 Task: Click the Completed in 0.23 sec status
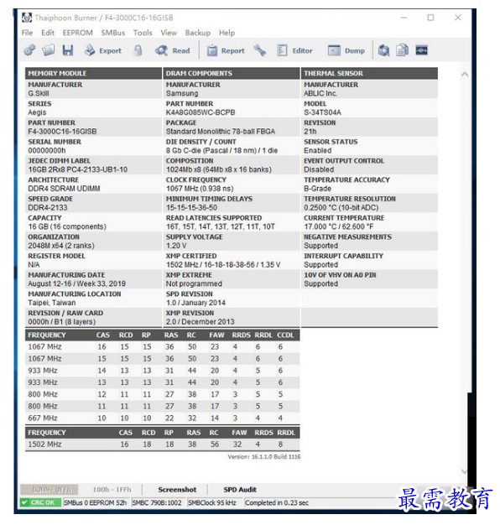[277, 502]
